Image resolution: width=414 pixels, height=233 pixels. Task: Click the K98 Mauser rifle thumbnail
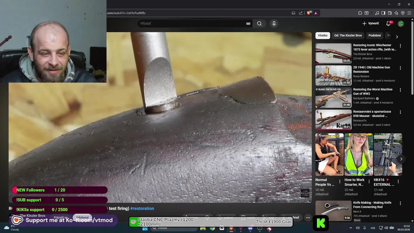tap(333, 120)
